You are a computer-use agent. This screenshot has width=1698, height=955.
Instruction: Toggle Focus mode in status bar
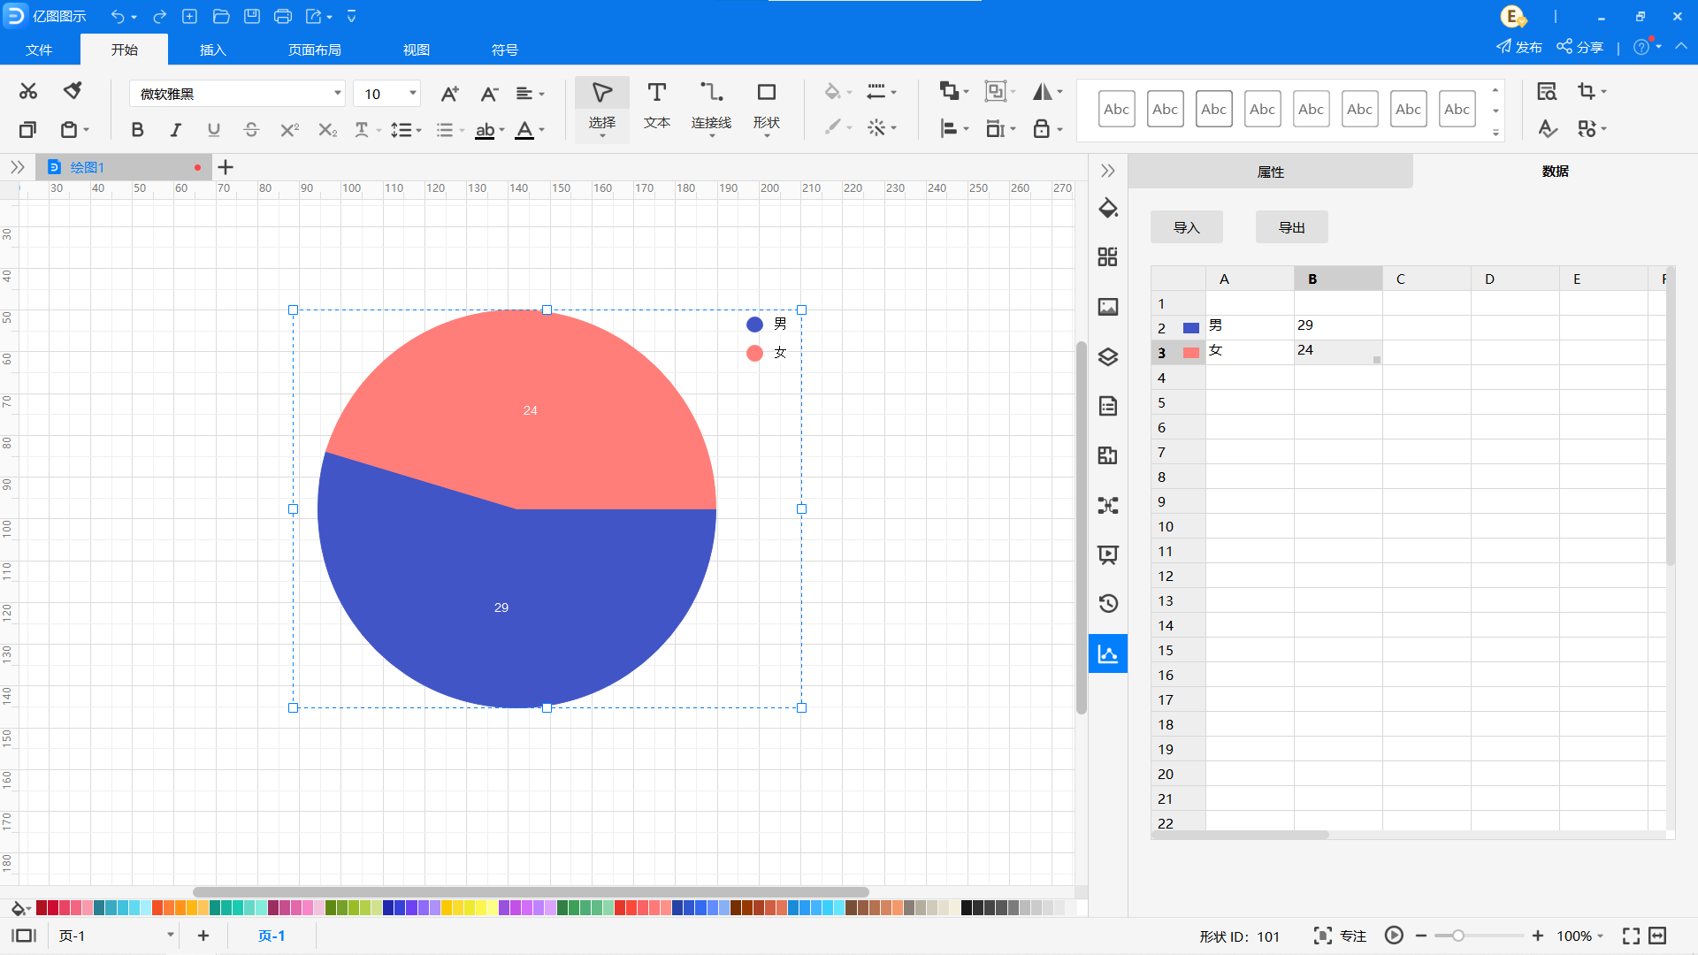[x=1340, y=936]
